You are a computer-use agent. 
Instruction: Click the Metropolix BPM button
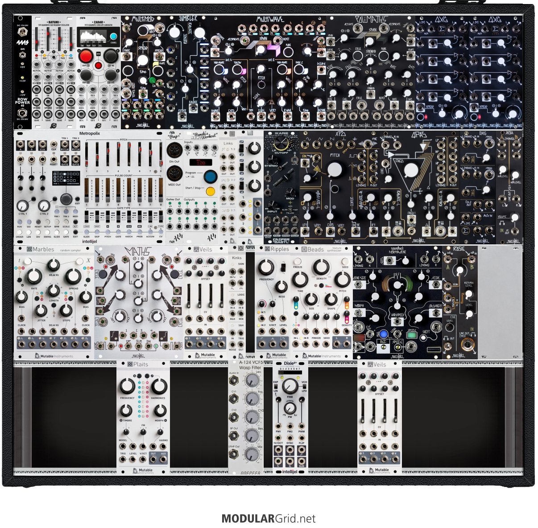click(x=57, y=222)
